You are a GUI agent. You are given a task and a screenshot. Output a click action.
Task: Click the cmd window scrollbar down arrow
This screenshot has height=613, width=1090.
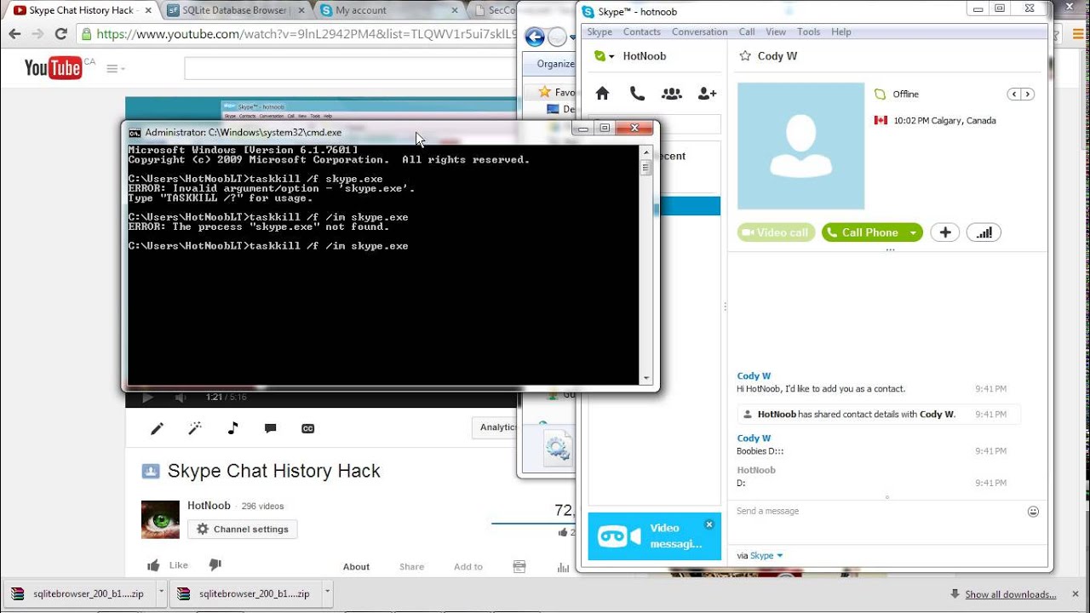click(646, 378)
